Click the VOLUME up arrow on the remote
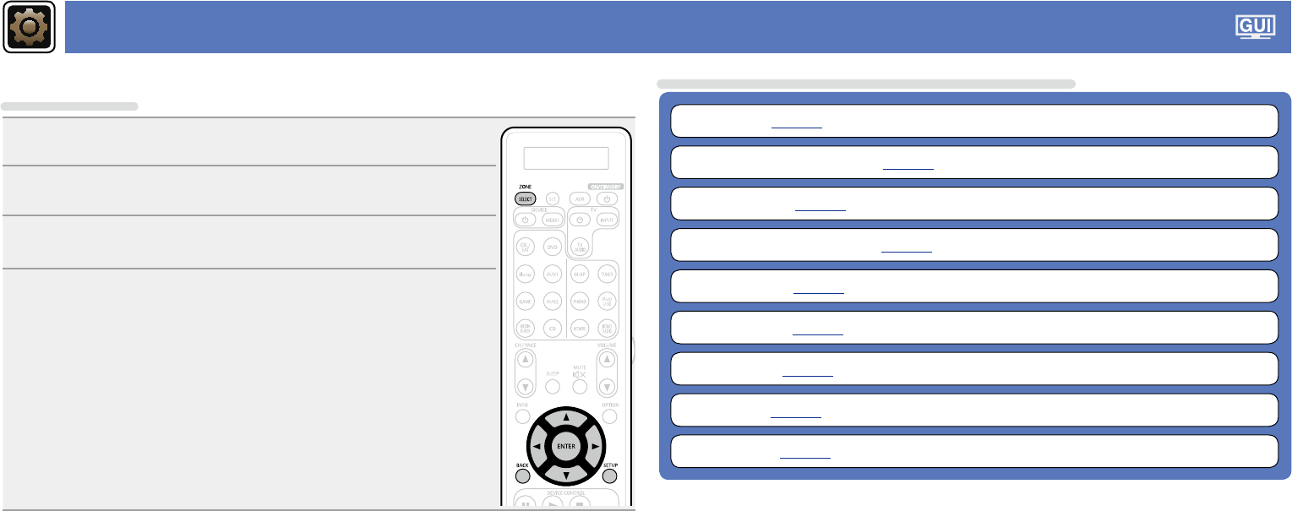 point(606,361)
